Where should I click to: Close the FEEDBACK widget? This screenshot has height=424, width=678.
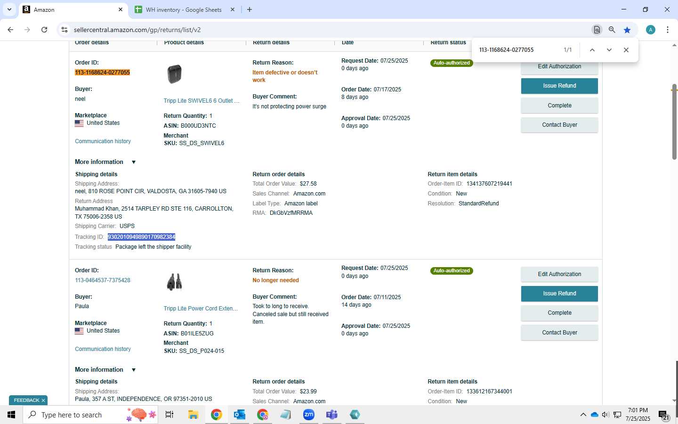43,400
